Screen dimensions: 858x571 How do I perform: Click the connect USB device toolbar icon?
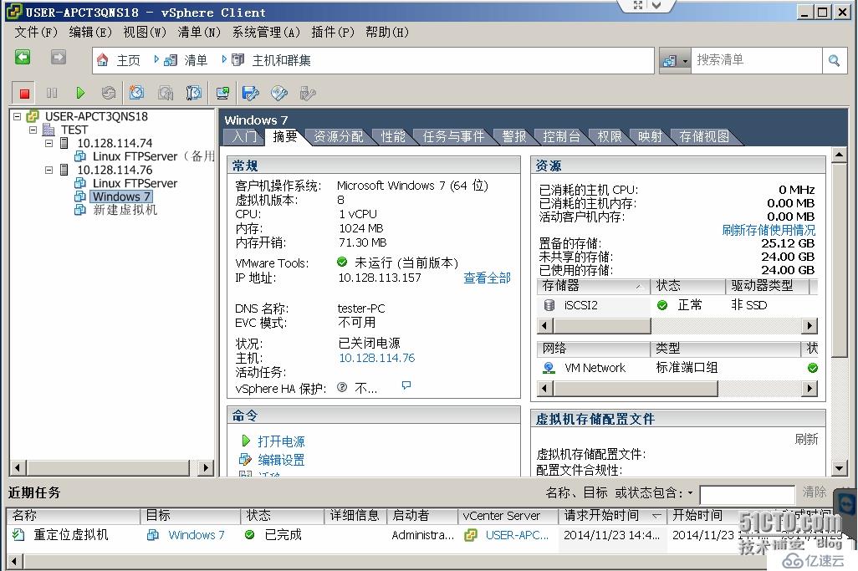[308, 93]
